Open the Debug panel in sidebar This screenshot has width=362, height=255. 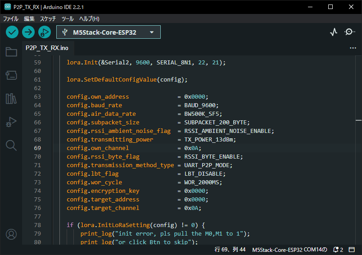click(11, 122)
